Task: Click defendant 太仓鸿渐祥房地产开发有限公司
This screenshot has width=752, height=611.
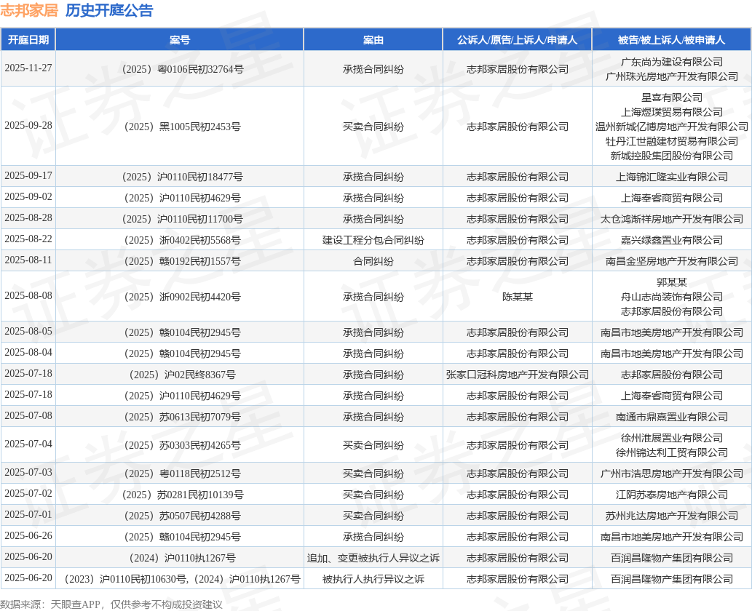Action: (x=672, y=220)
